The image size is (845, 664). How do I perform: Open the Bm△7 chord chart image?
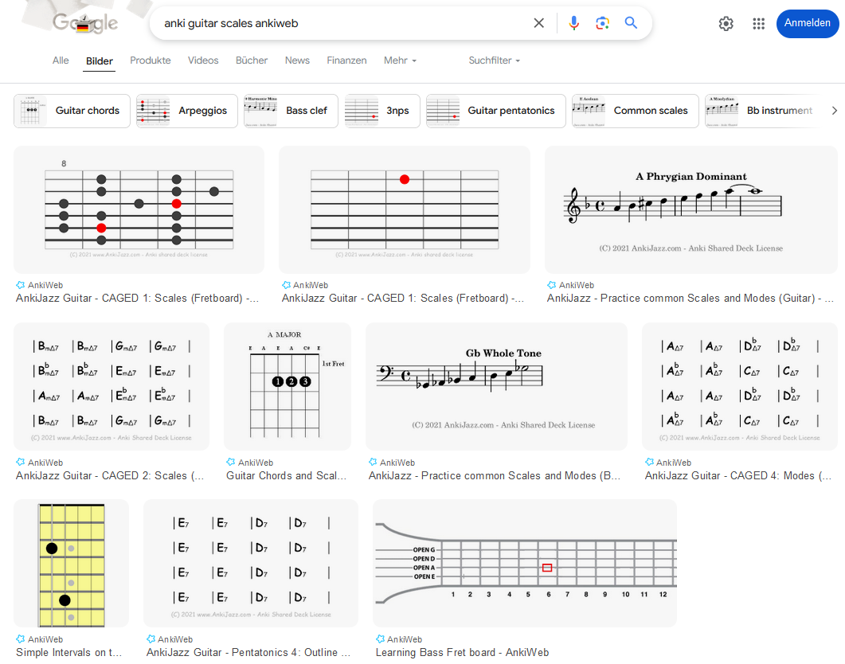point(111,387)
